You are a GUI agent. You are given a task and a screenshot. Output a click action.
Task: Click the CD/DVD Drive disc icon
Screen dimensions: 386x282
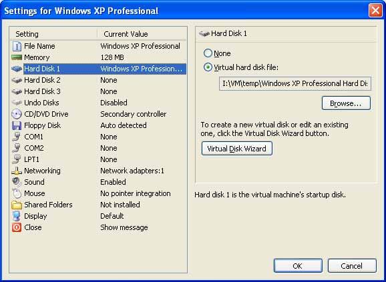[17, 114]
